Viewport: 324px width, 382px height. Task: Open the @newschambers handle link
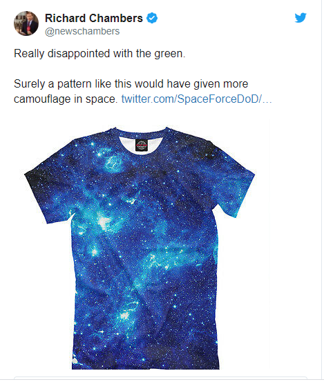[x=82, y=31]
